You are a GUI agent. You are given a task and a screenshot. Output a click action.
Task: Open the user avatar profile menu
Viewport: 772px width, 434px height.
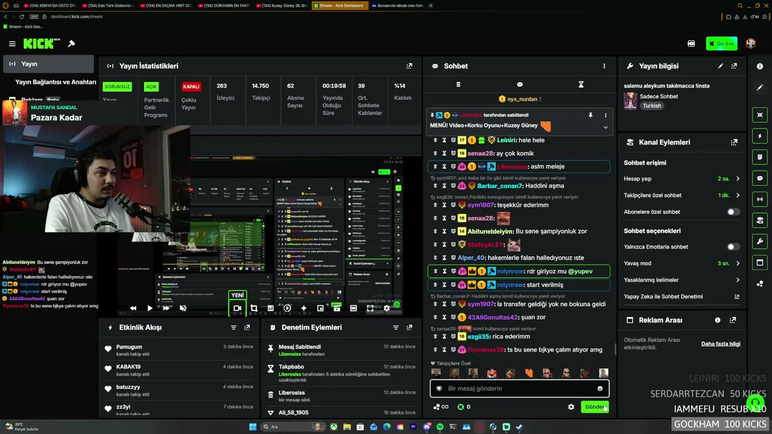(750, 43)
